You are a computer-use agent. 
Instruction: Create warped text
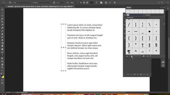point(96,3)
